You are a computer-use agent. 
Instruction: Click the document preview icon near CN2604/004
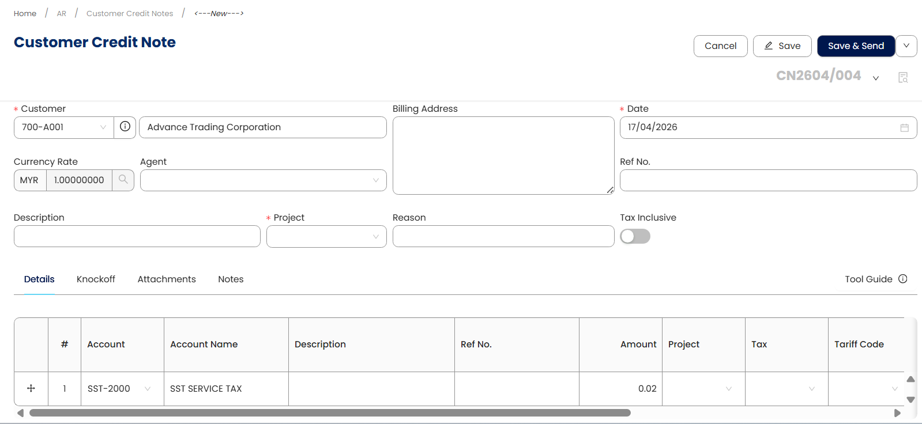pos(903,77)
